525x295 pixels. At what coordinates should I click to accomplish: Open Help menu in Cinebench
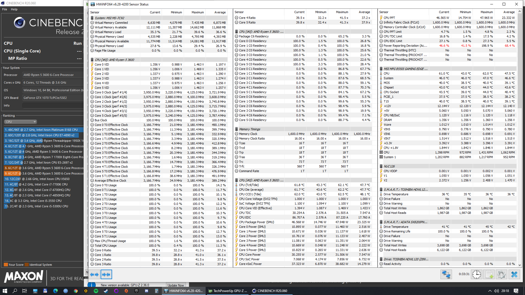coord(14,9)
